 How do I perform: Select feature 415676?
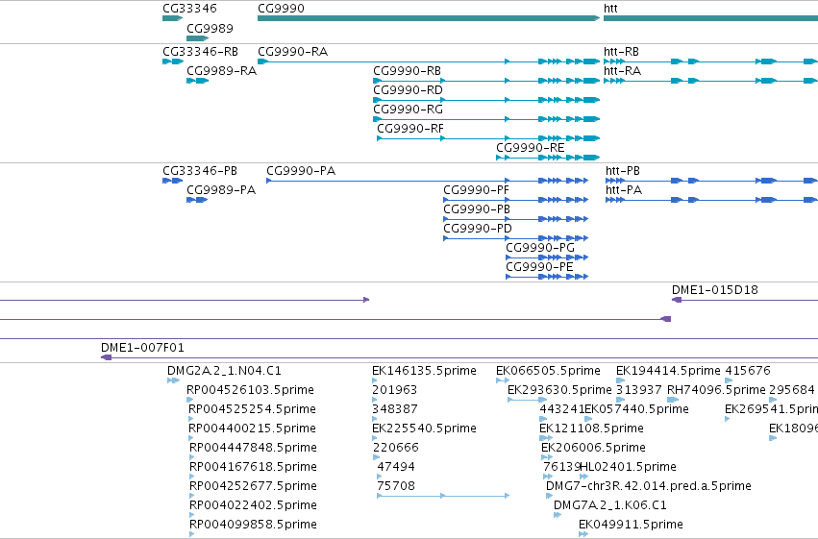pos(748,371)
